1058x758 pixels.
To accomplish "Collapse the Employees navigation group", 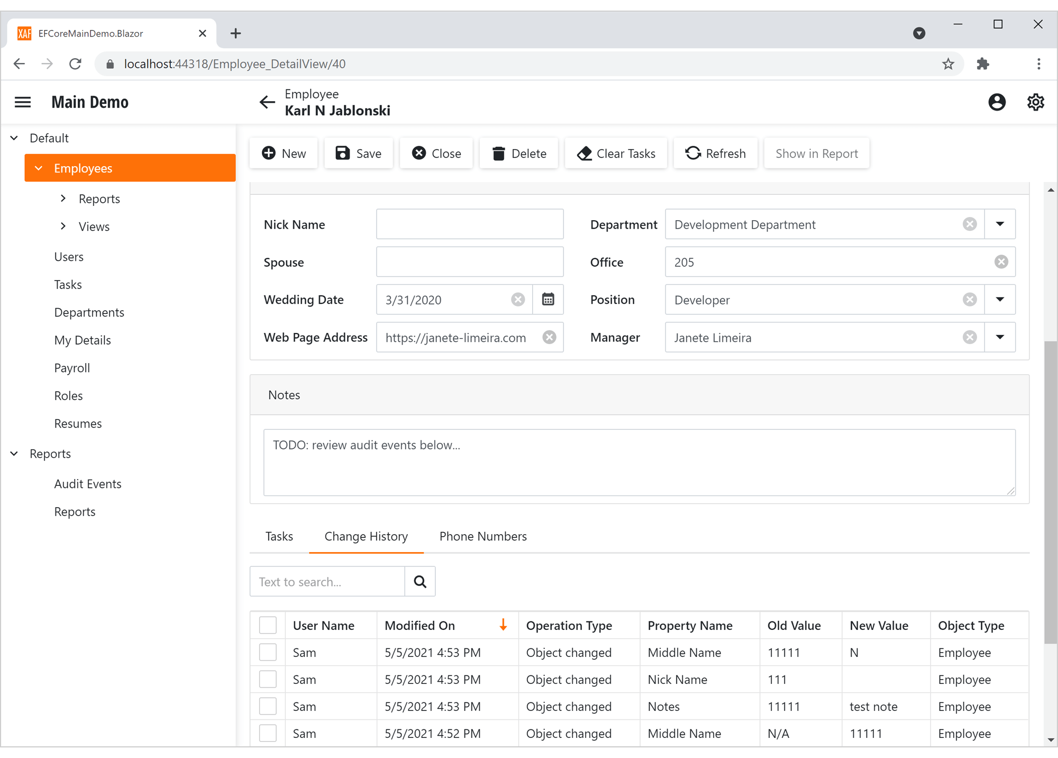I will tap(39, 168).
